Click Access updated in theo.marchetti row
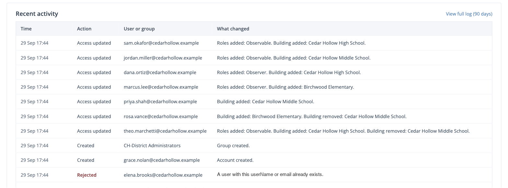The height and width of the screenshot is (188, 508). pos(94,131)
